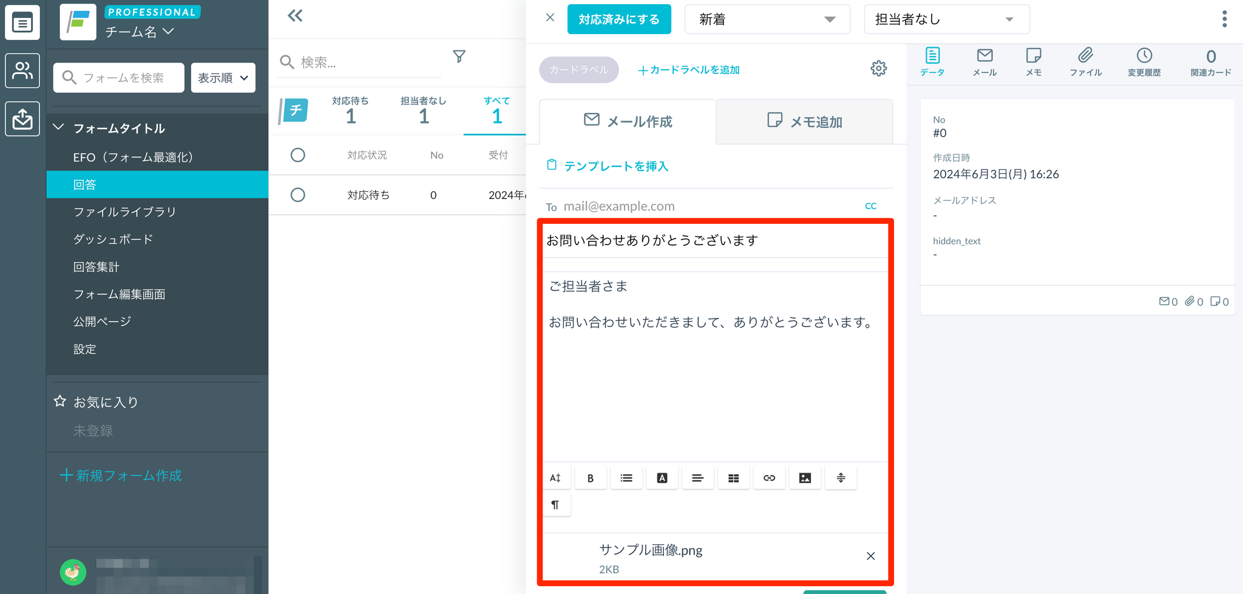This screenshot has height=594, width=1243.
Task: Insert a horizontal divider line
Action: (841, 478)
